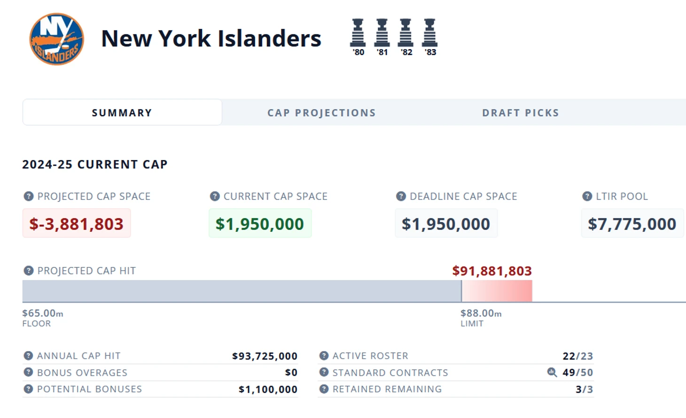Click the New York Islanders team name
The width and height of the screenshot is (686, 418).
click(x=211, y=38)
